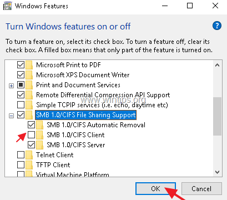This screenshot has width=227, height=200.
Task: Select the Virtual Machine Platform item
Action: (x=72, y=174)
